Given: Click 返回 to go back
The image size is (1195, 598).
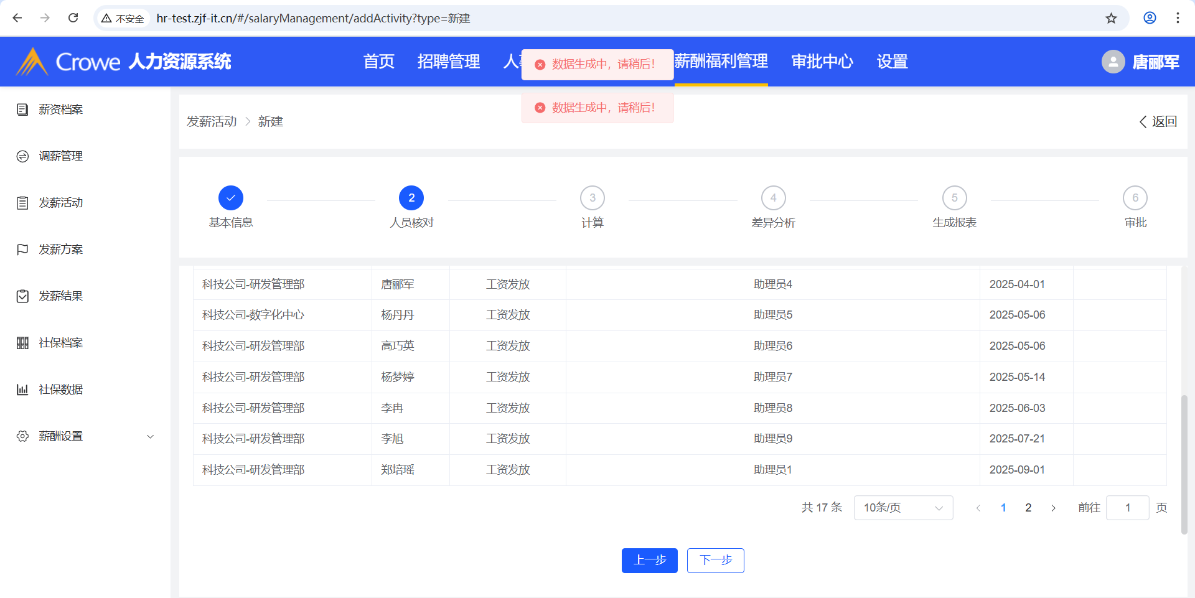Looking at the screenshot, I should pyautogui.click(x=1158, y=121).
